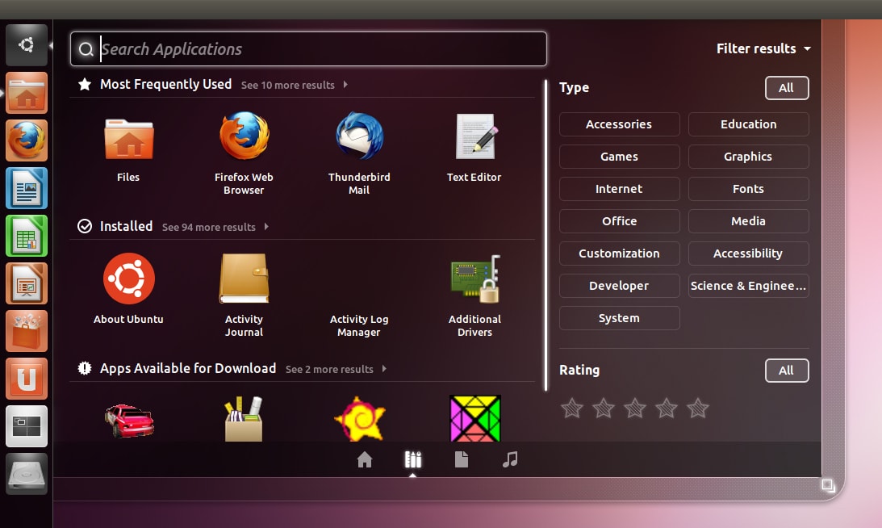The height and width of the screenshot is (528, 882).
Task: Select the yellow swirl star app
Action: [x=359, y=419]
